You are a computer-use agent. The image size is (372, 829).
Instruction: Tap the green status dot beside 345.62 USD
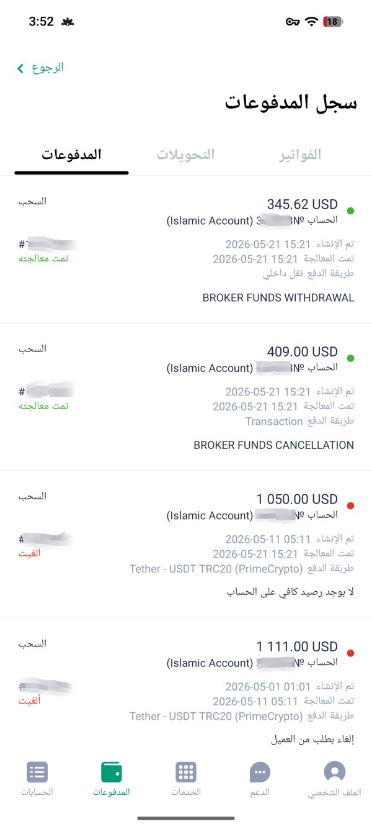[350, 211]
